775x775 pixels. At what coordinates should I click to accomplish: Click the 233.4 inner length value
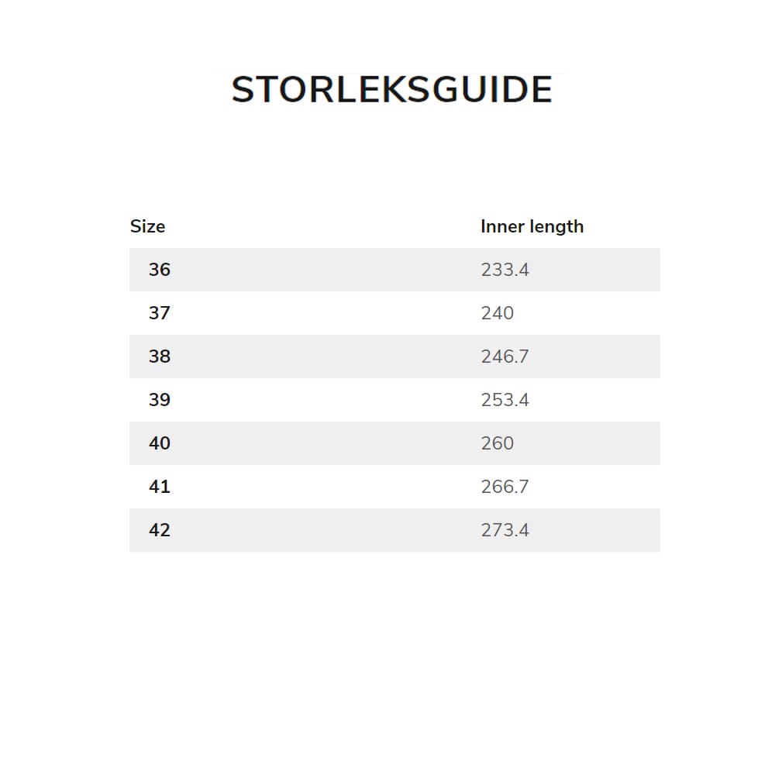pyautogui.click(x=505, y=270)
